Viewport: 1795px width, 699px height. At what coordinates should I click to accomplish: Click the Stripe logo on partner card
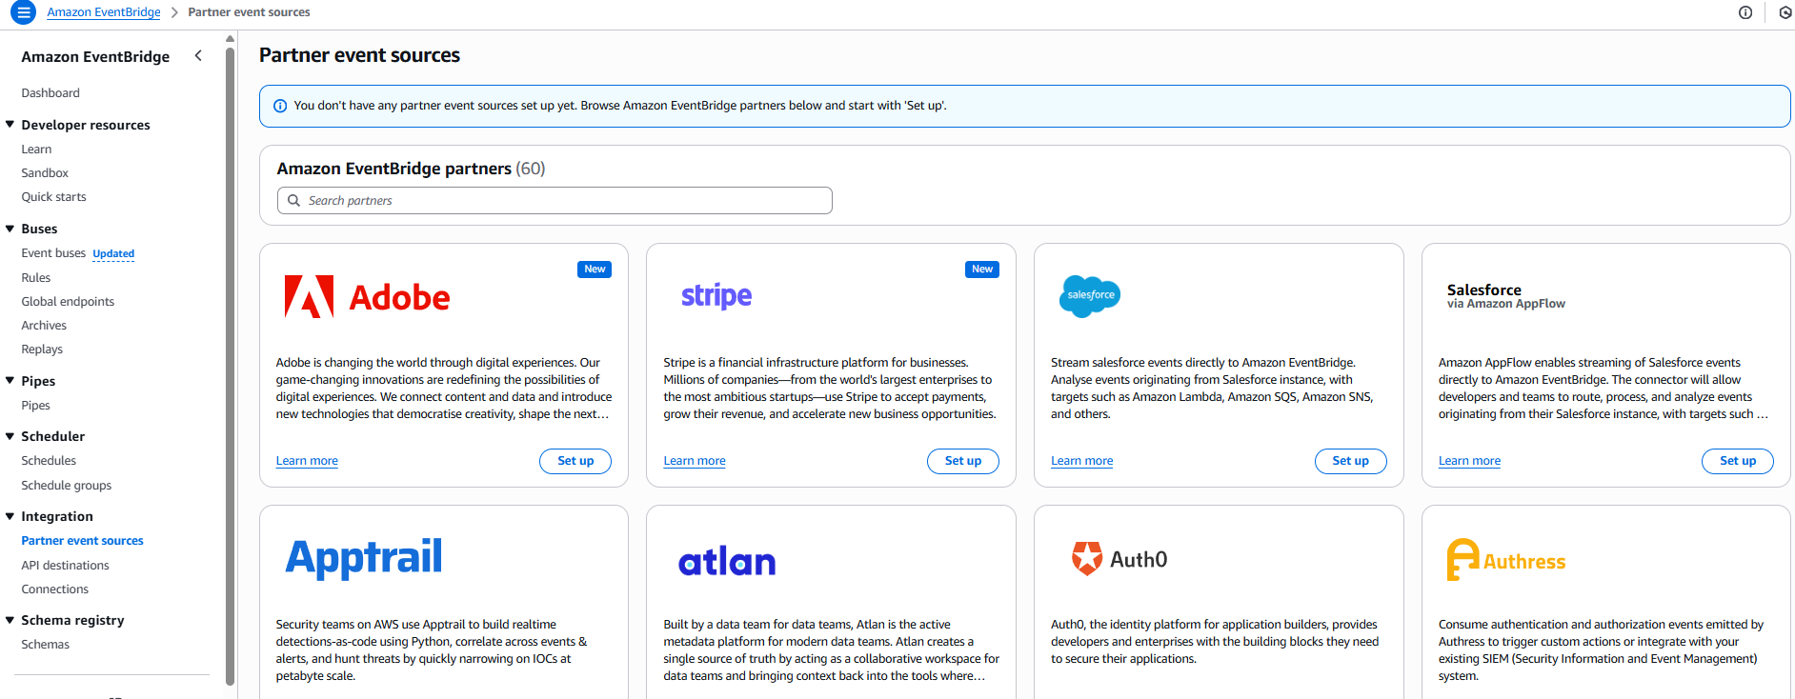(x=716, y=296)
